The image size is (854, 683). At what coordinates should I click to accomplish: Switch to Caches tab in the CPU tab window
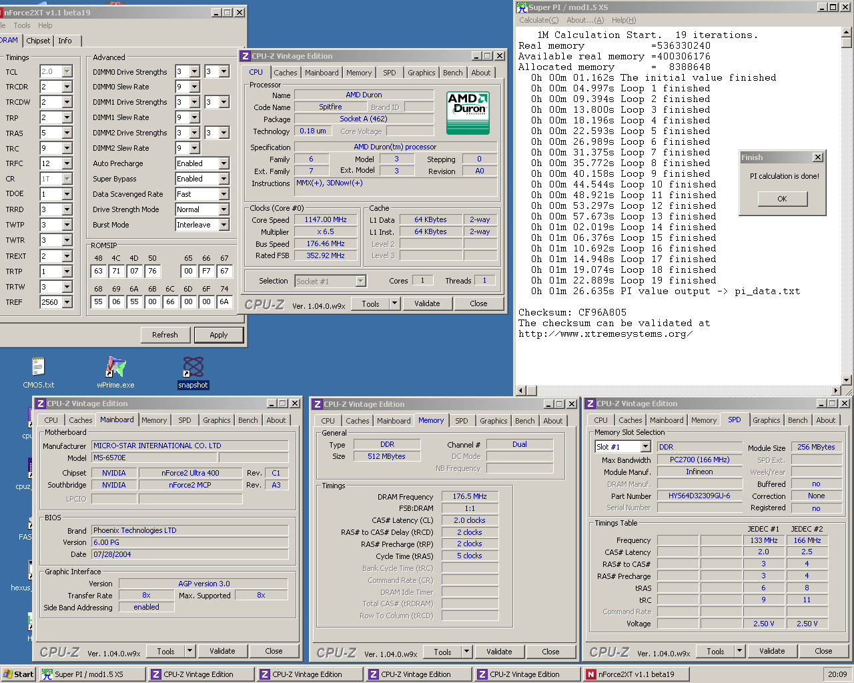click(286, 73)
